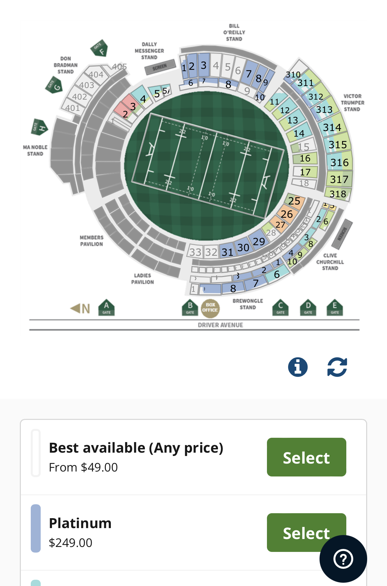387x586 pixels.
Task: Open the seating map info icon
Action: coord(298,367)
